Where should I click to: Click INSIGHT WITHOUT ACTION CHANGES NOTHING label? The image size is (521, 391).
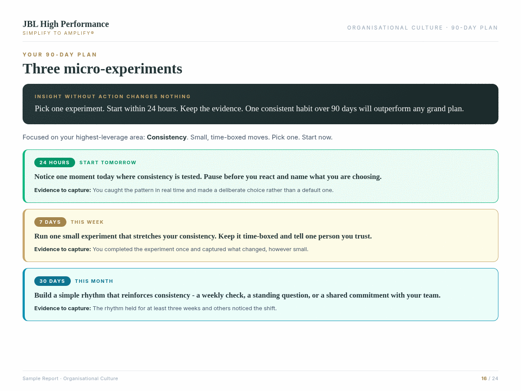pyautogui.click(x=113, y=96)
